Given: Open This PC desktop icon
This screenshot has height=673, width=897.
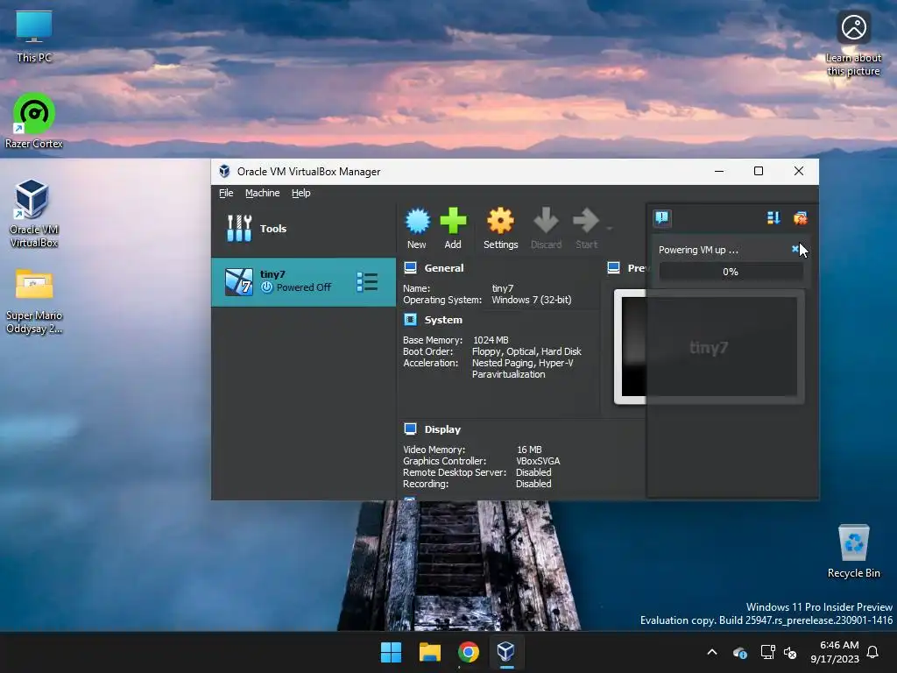Looking at the screenshot, I should click(x=34, y=37).
